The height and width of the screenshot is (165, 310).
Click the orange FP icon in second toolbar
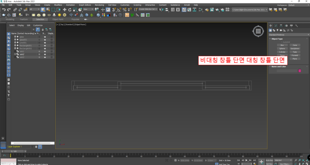tap(127, 15)
